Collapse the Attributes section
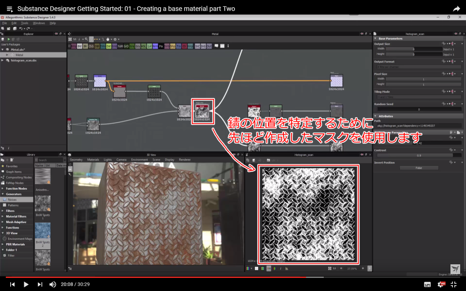Screen dimensions: 466x291 (375, 116)
